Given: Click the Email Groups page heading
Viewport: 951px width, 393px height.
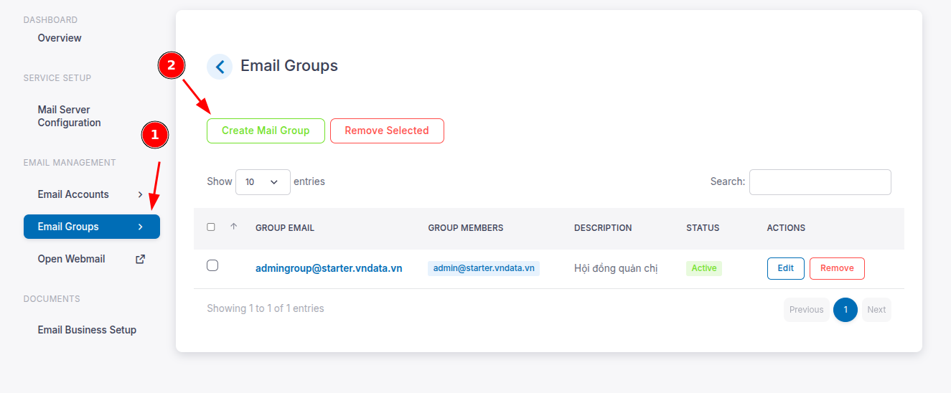Looking at the screenshot, I should tap(289, 66).
